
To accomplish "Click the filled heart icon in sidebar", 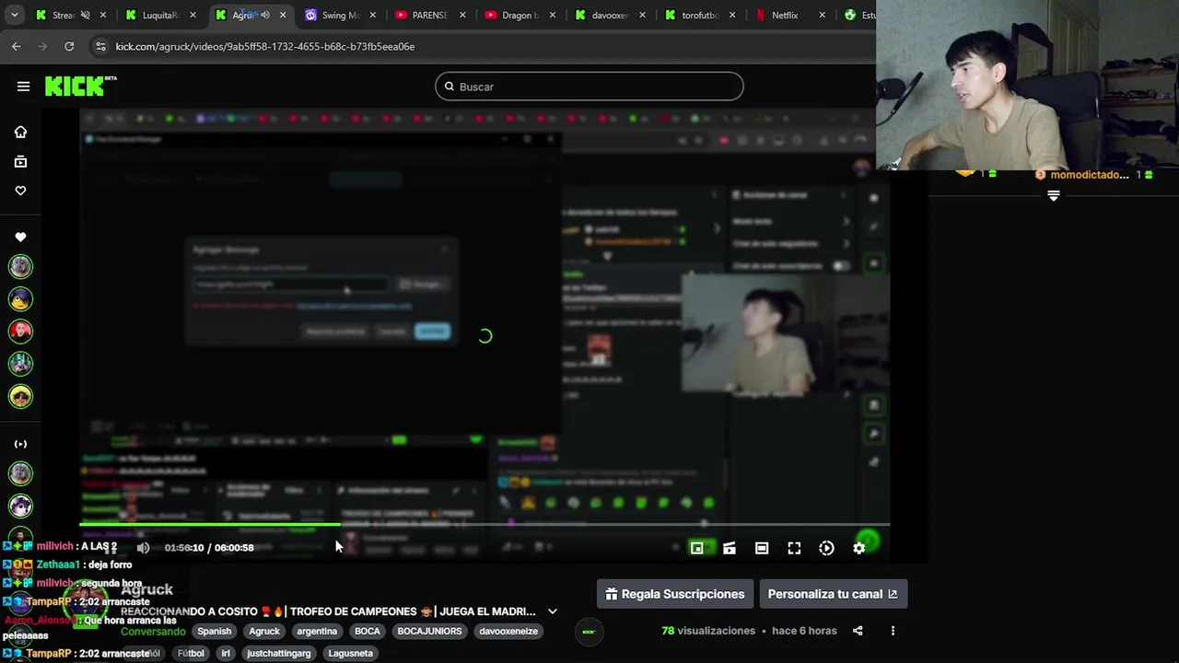I will [20, 237].
